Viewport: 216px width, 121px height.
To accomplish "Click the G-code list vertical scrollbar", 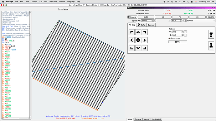I will point(30,64).
